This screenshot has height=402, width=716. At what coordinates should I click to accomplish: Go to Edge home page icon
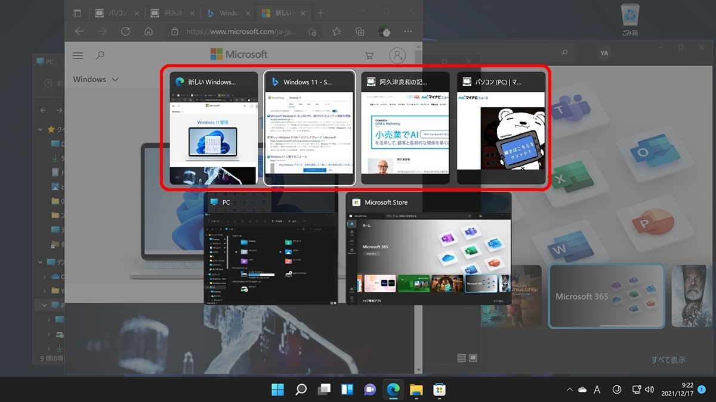coord(149,32)
